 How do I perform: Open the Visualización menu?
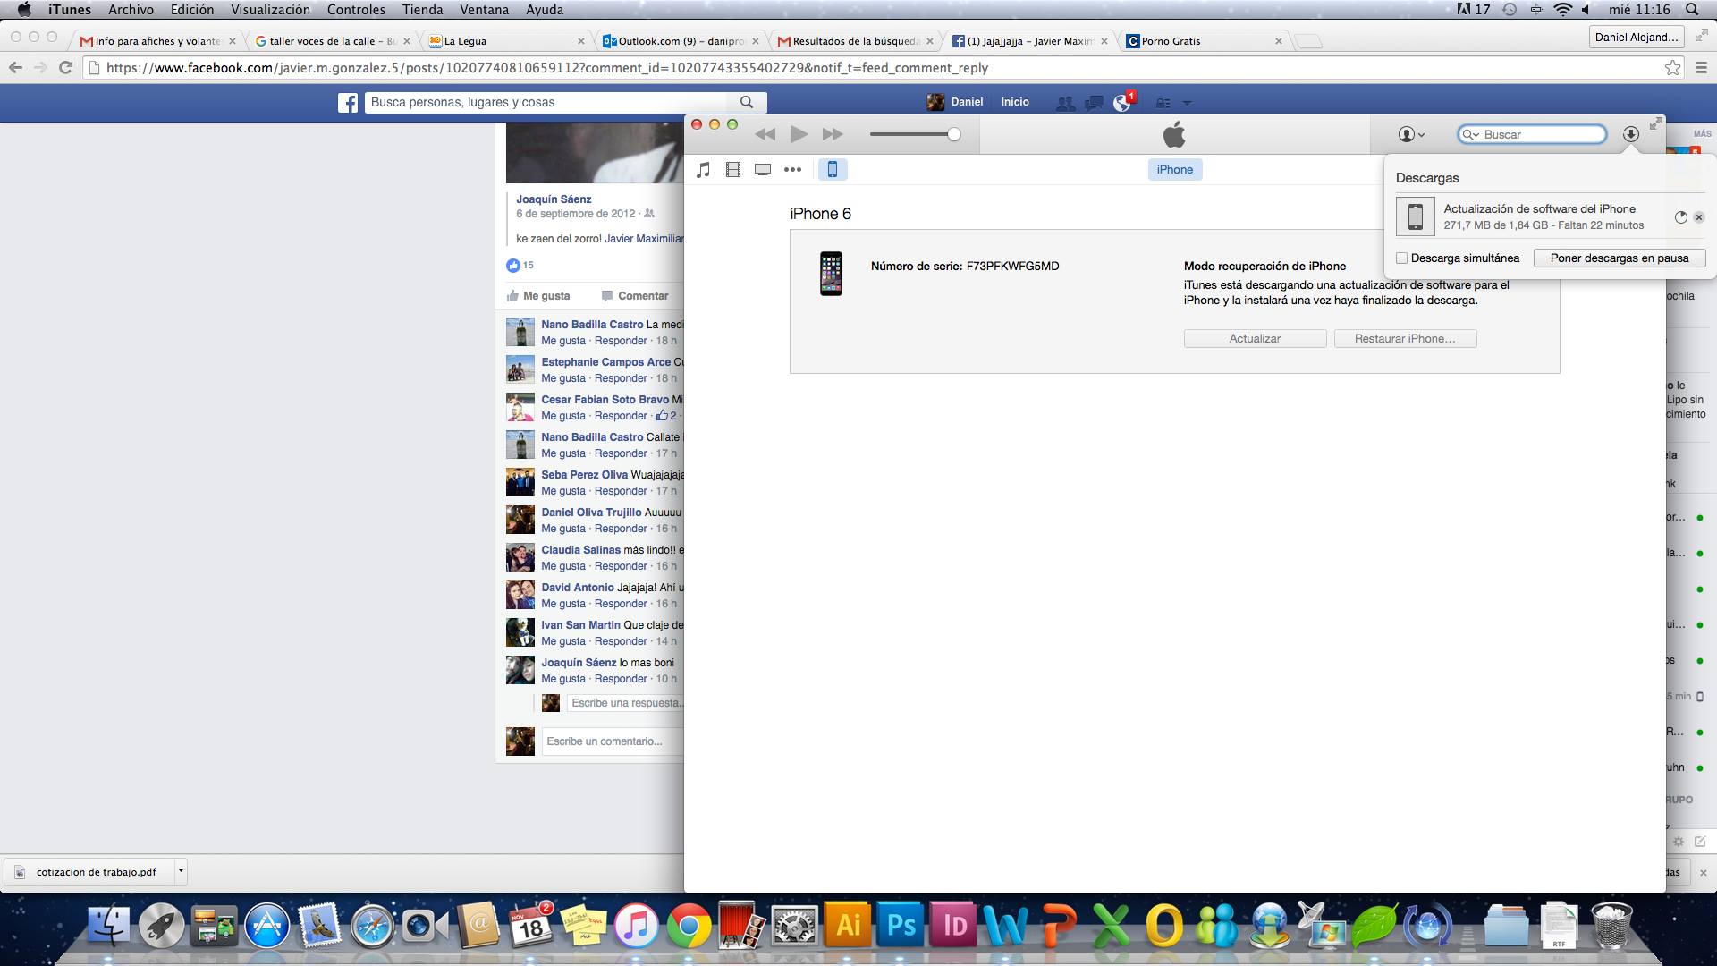pyautogui.click(x=270, y=10)
